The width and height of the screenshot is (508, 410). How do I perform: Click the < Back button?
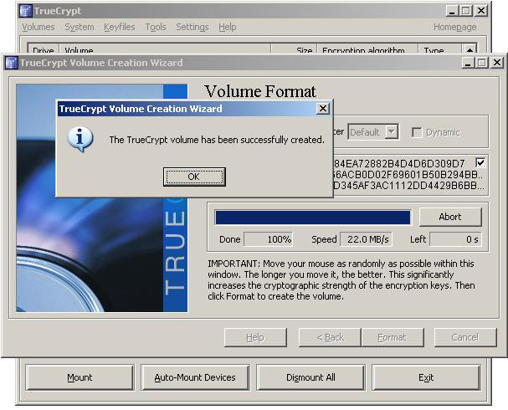(330, 337)
